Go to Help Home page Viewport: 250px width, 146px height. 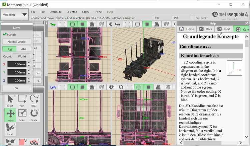pos(187,29)
